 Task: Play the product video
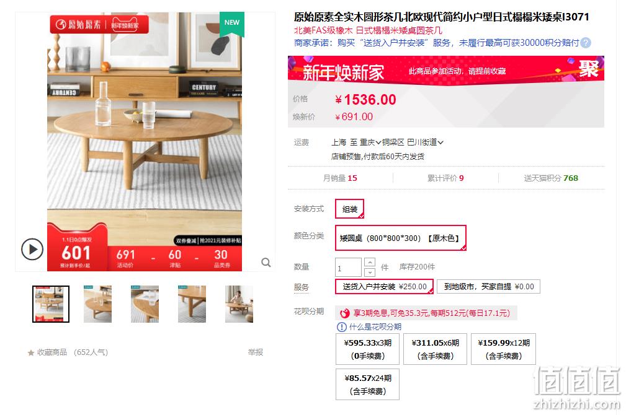[32, 250]
